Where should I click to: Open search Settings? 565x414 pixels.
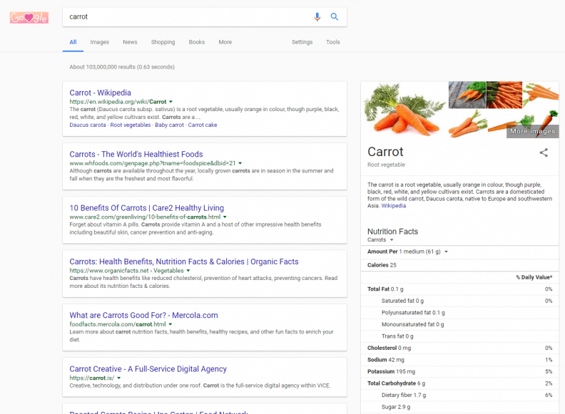[302, 42]
